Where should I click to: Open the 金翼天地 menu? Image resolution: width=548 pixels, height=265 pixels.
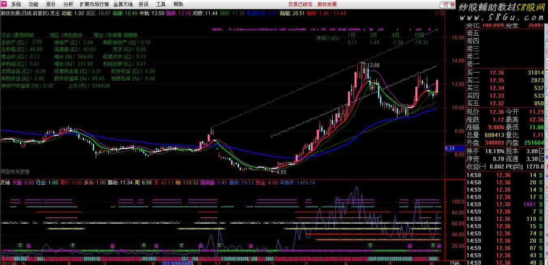123,4
